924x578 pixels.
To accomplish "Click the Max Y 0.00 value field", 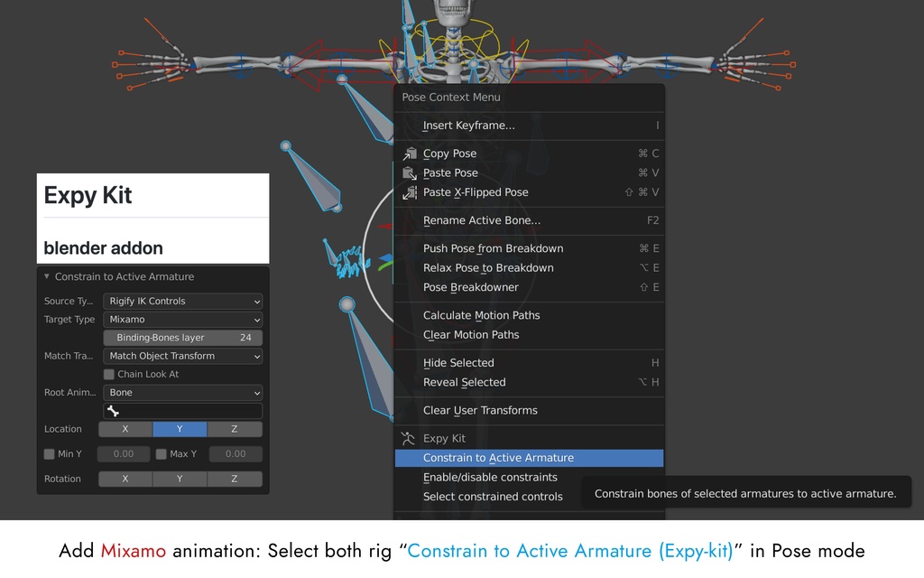I will [236, 453].
